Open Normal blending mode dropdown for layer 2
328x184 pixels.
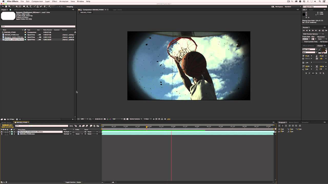[x=67, y=134]
